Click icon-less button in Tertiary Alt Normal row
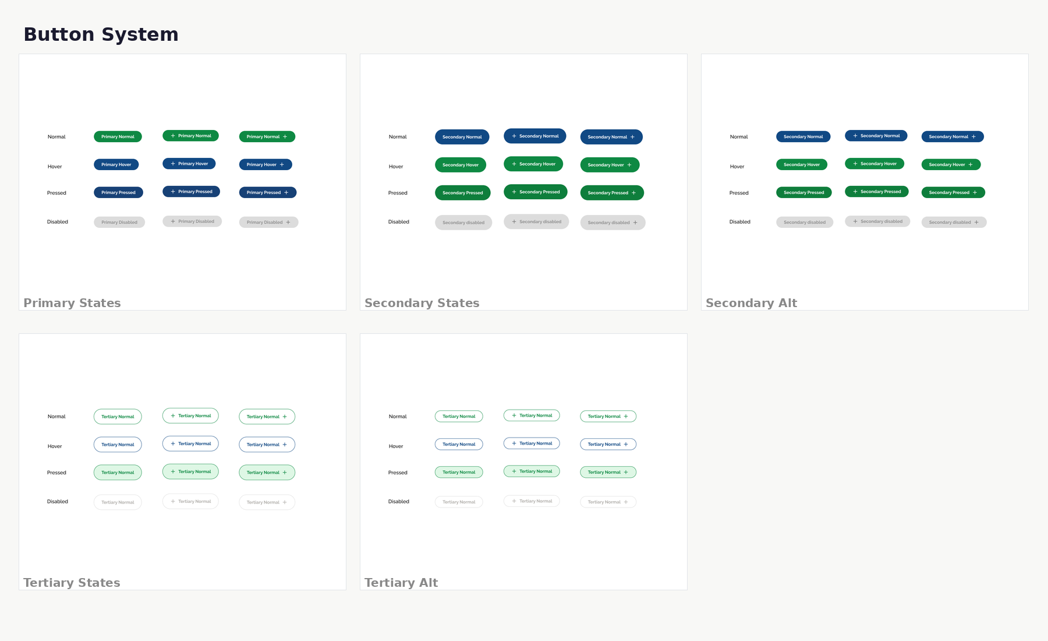 (459, 417)
